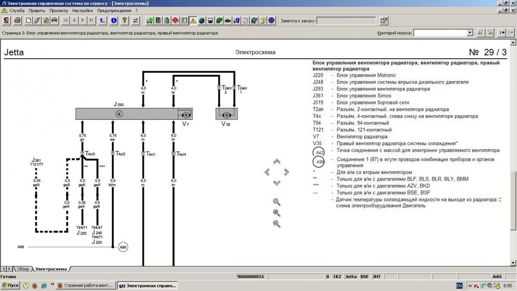This screenshot has height=291, width=517.
Task: Click 'Электронная справо...' taskbar button
Action: [147, 285]
